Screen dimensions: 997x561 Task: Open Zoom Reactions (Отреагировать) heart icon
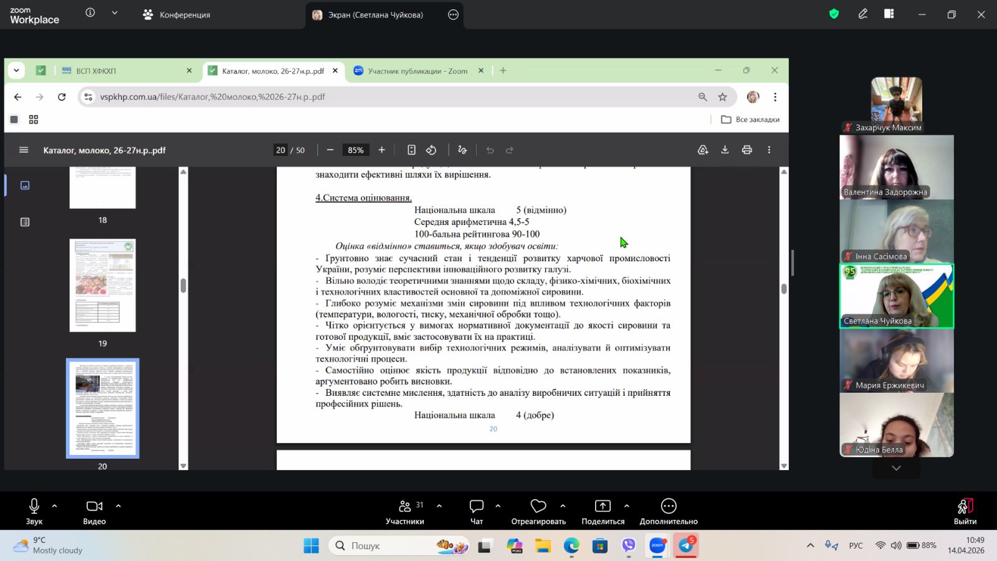538,506
